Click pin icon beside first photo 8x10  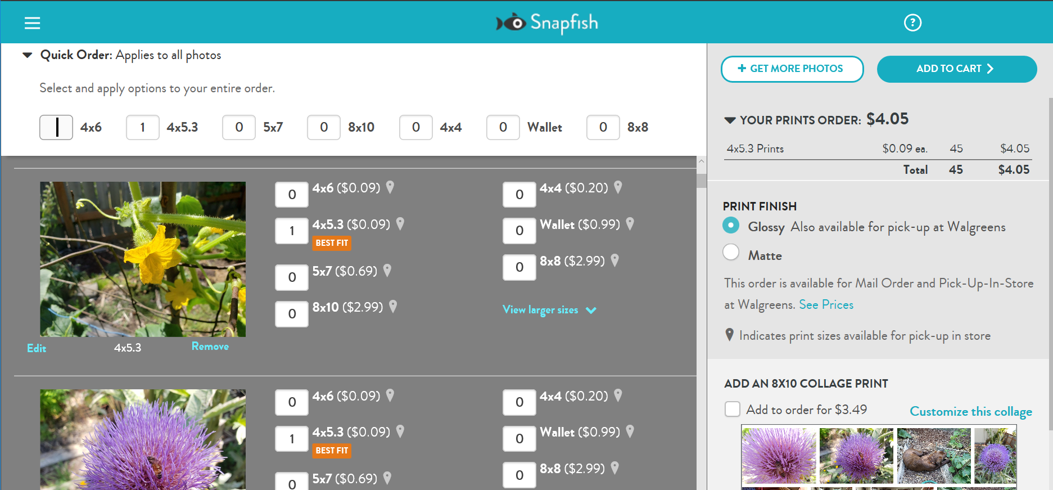393,307
